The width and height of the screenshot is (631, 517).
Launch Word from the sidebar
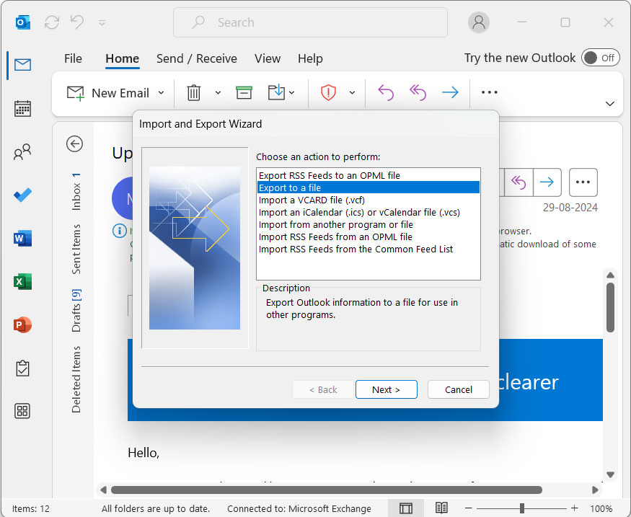[x=22, y=238]
